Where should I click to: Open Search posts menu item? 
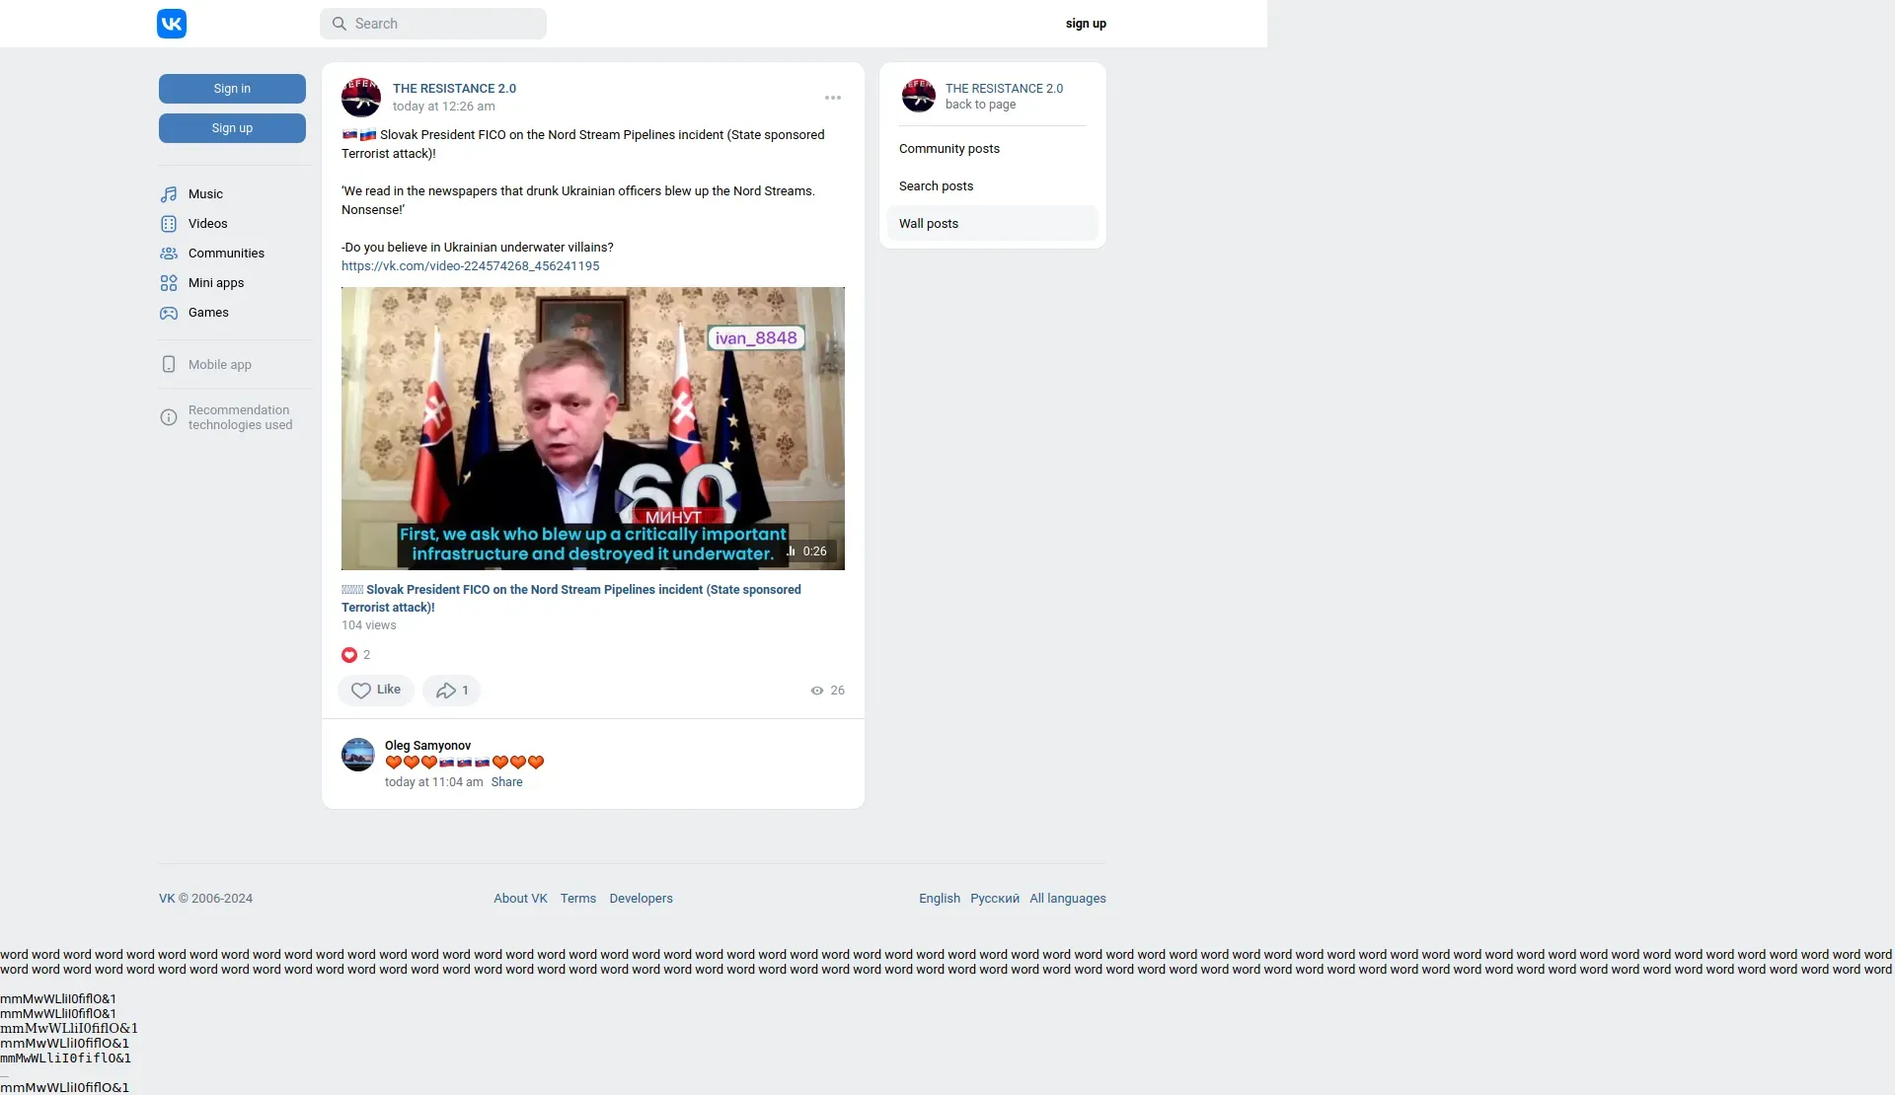936,186
